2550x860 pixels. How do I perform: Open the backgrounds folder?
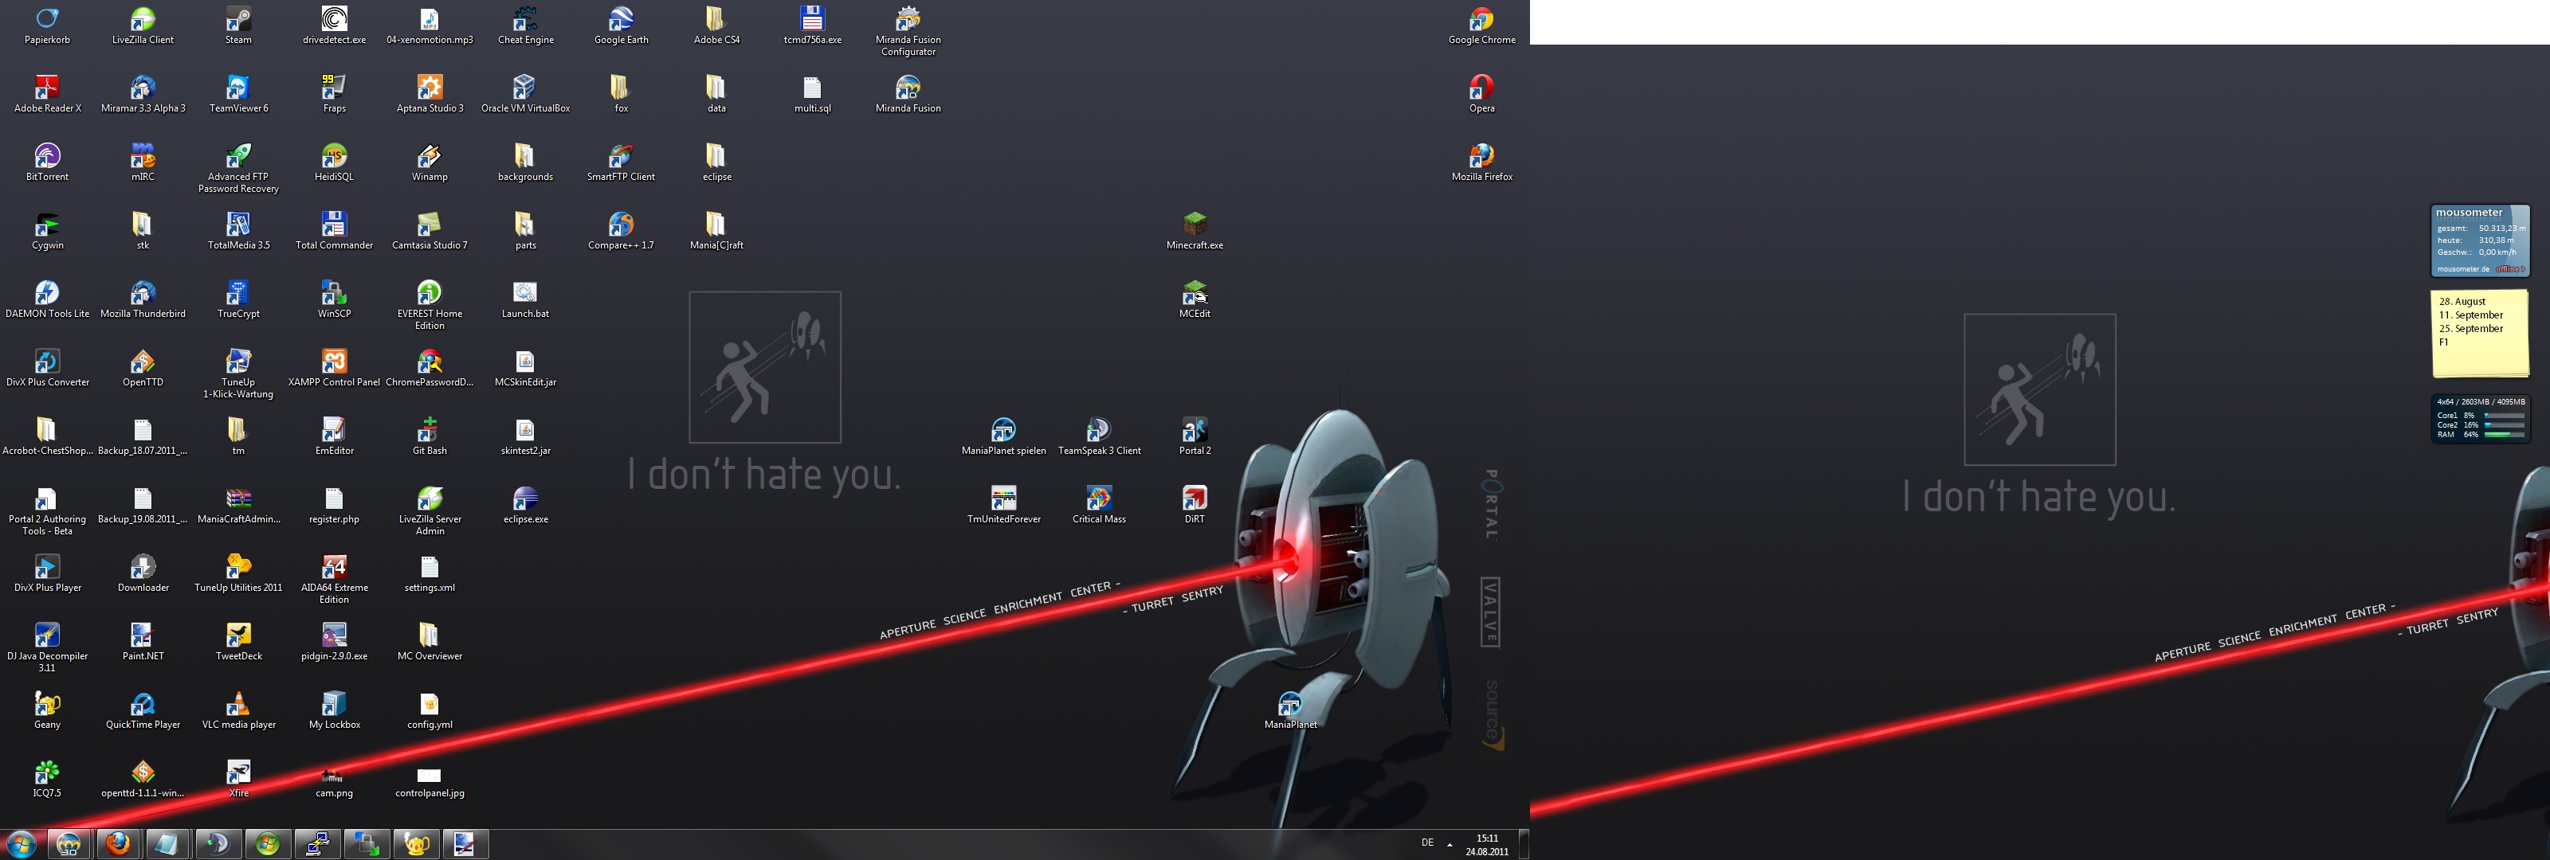pyautogui.click(x=526, y=162)
